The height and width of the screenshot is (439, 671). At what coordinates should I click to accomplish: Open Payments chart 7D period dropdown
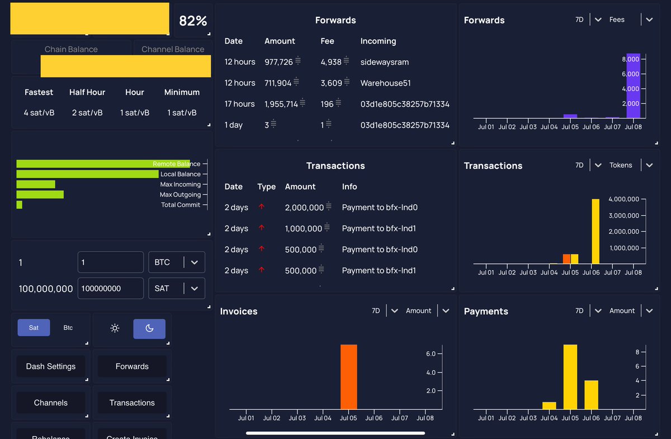[x=588, y=310]
